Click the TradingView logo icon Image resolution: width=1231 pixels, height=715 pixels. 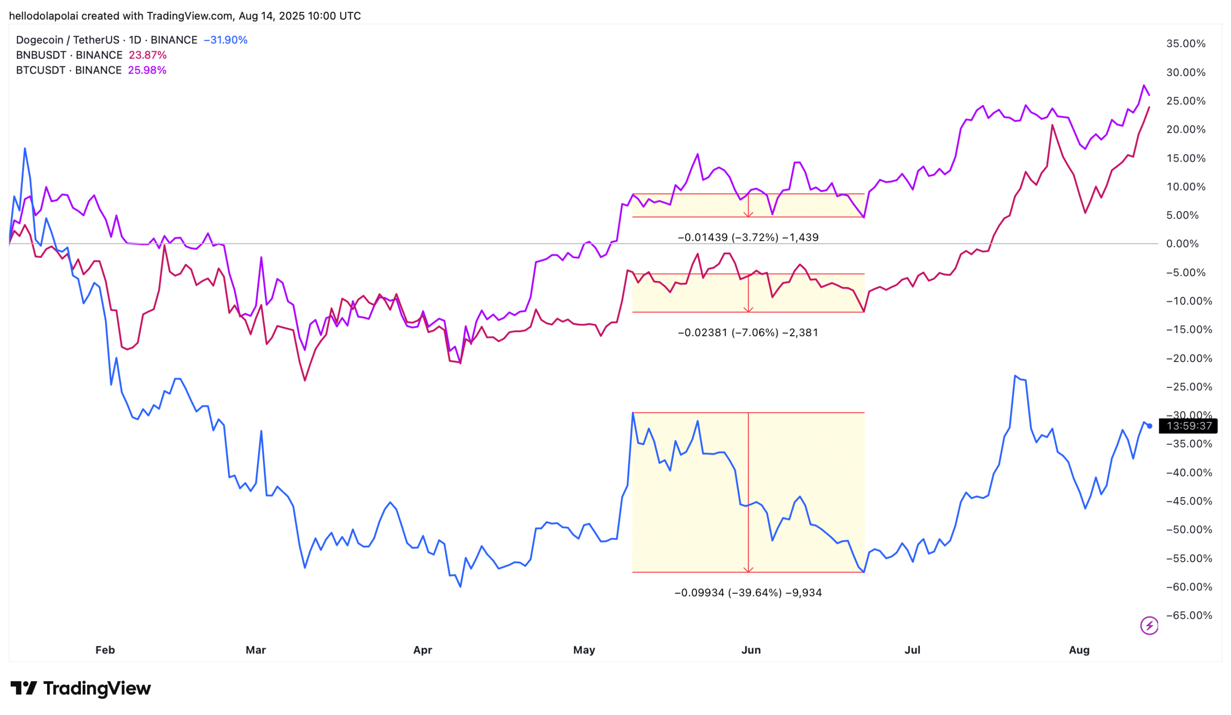[24, 688]
